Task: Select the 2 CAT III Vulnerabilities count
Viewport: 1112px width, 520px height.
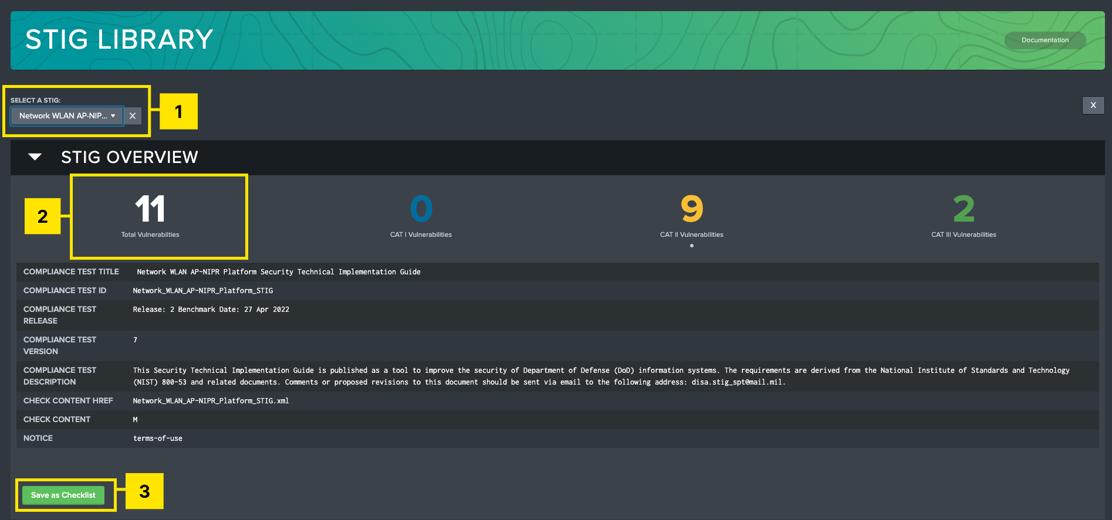Action: tap(964, 209)
